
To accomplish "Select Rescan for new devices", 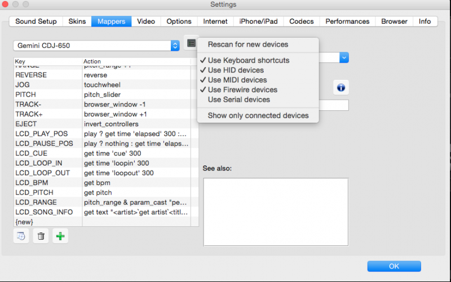I will (x=247, y=44).
